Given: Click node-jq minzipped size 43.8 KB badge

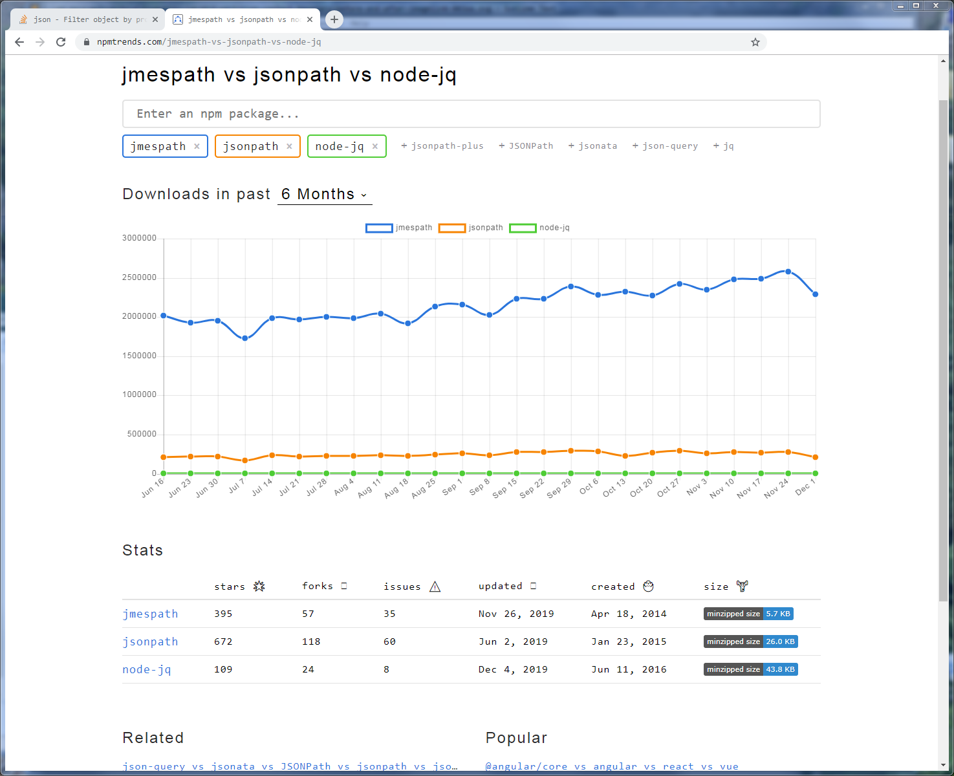Looking at the screenshot, I should (x=751, y=669).
